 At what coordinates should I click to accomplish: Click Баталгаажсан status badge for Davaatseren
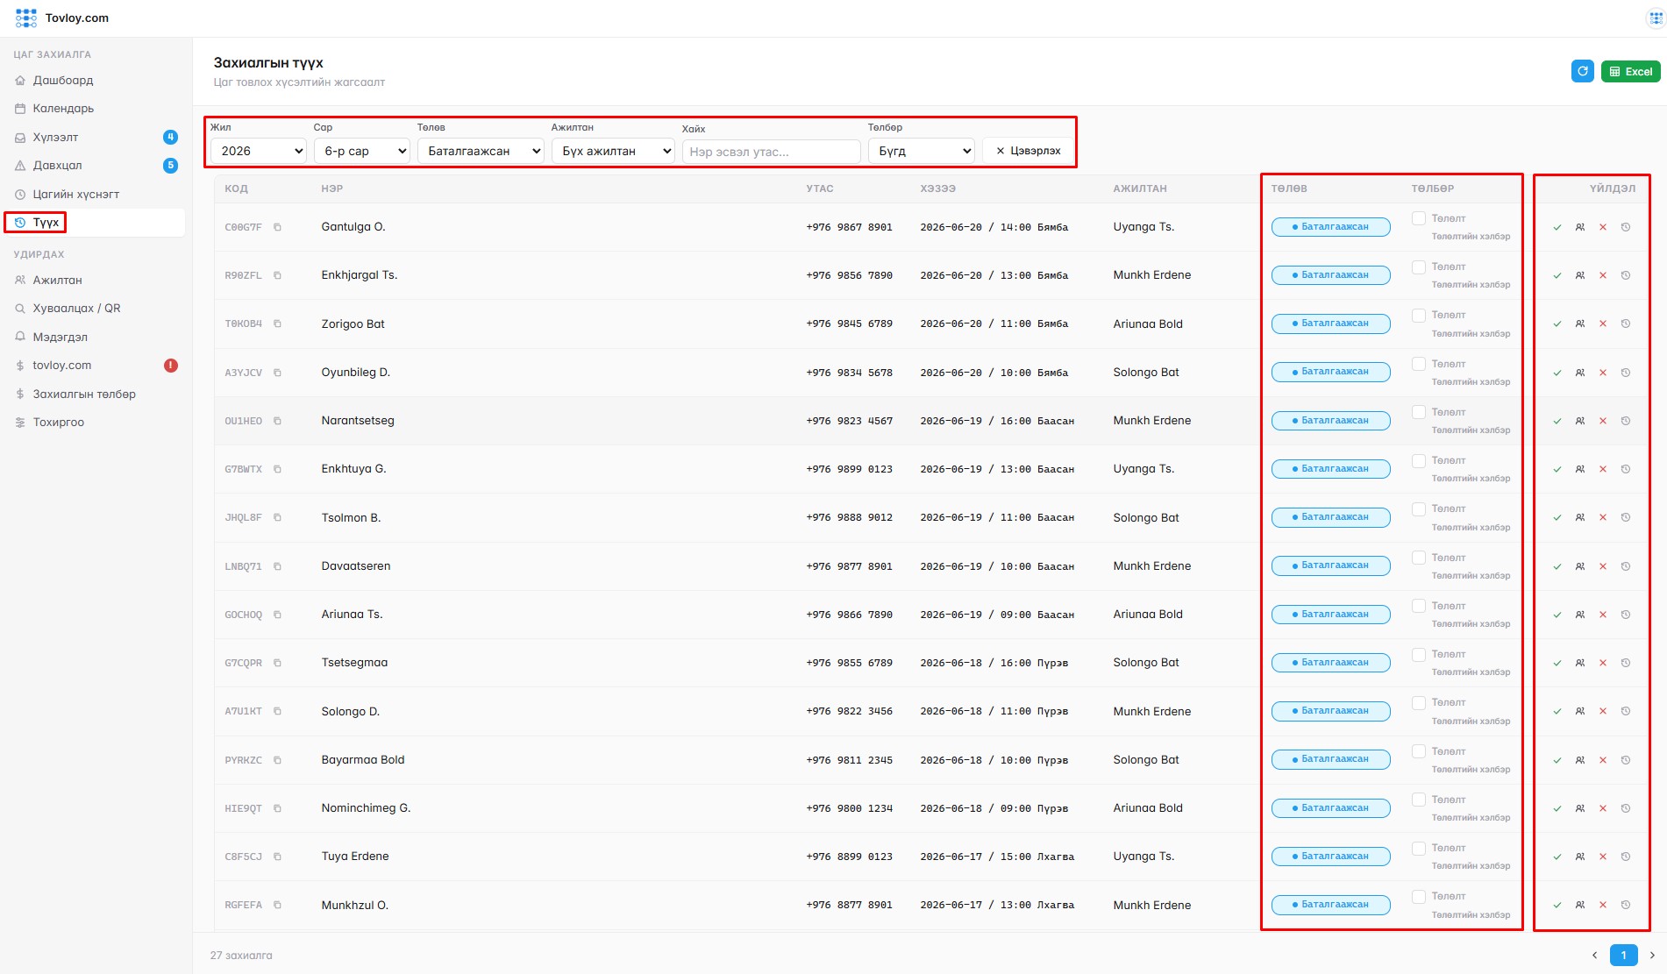pos(1330,565)
